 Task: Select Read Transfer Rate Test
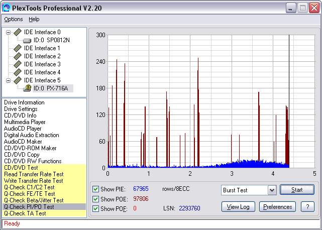coord(44,174)
